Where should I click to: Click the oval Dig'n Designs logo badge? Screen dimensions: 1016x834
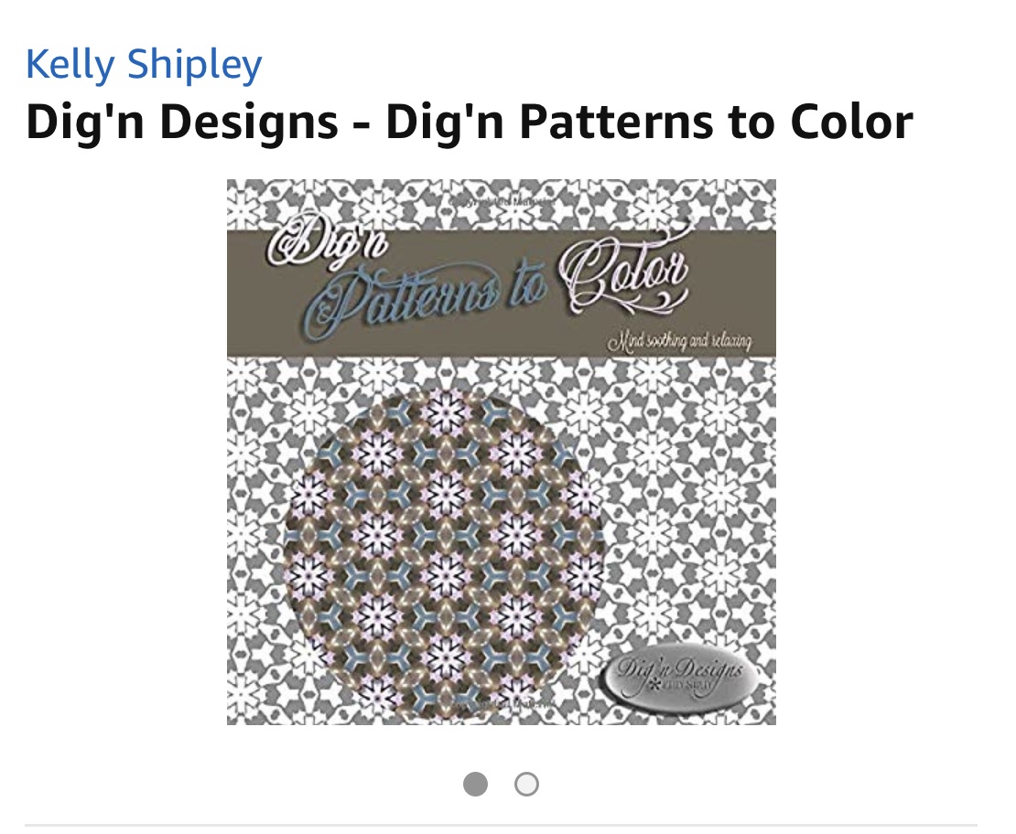click(x=680, y=678)
